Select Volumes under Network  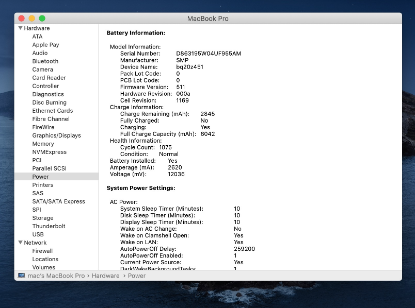(44, 267)
